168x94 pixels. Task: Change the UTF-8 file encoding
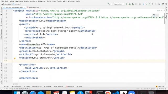[146, 89]
